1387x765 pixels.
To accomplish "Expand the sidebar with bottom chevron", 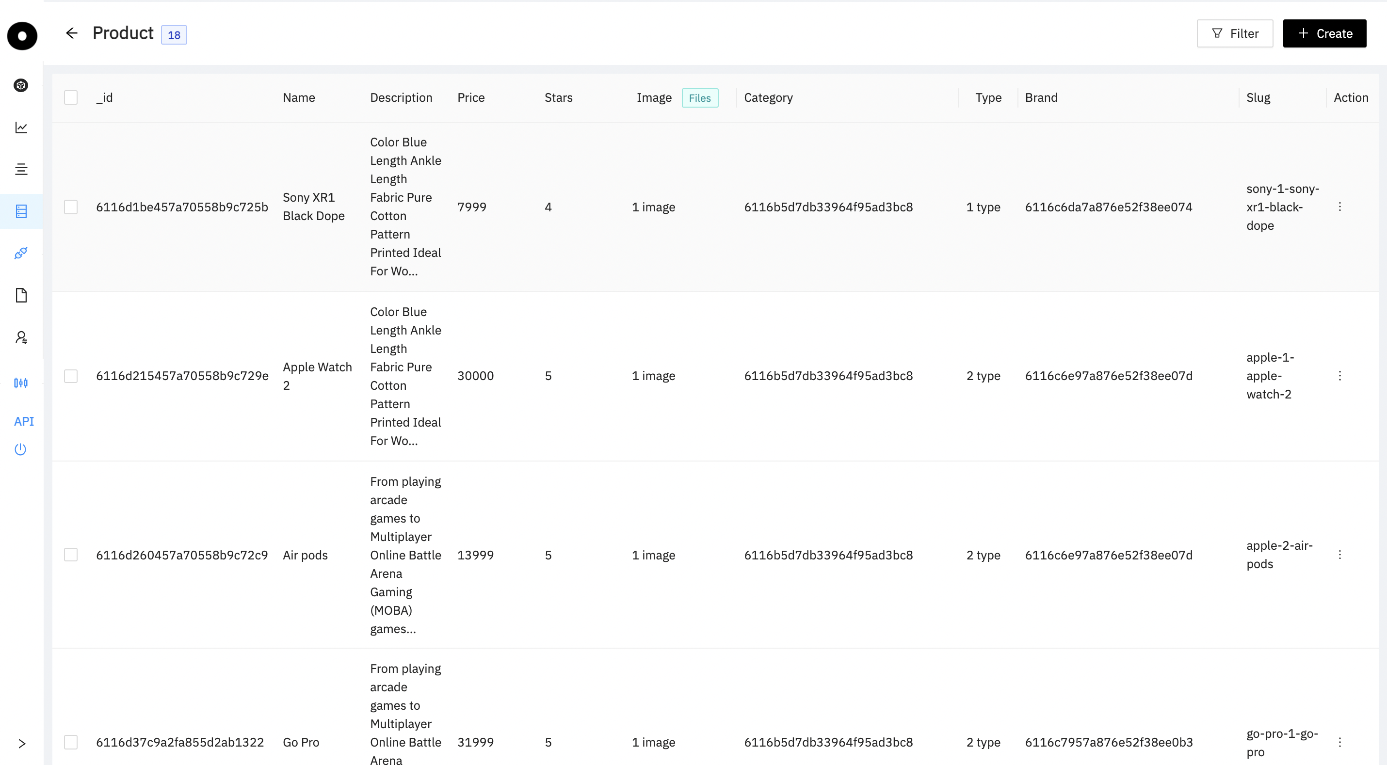I will 21,744.
